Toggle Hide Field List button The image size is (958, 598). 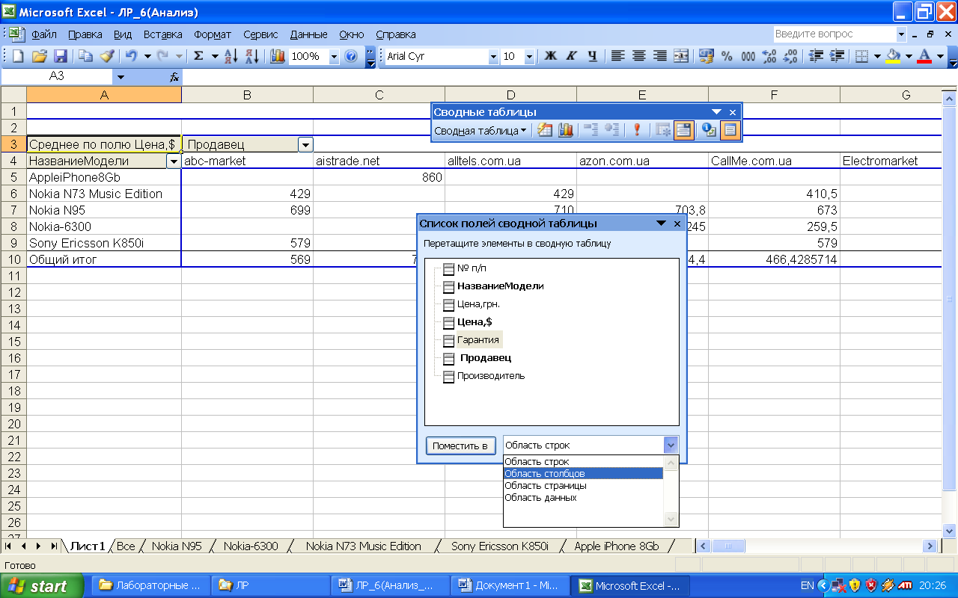coord(730,130)
